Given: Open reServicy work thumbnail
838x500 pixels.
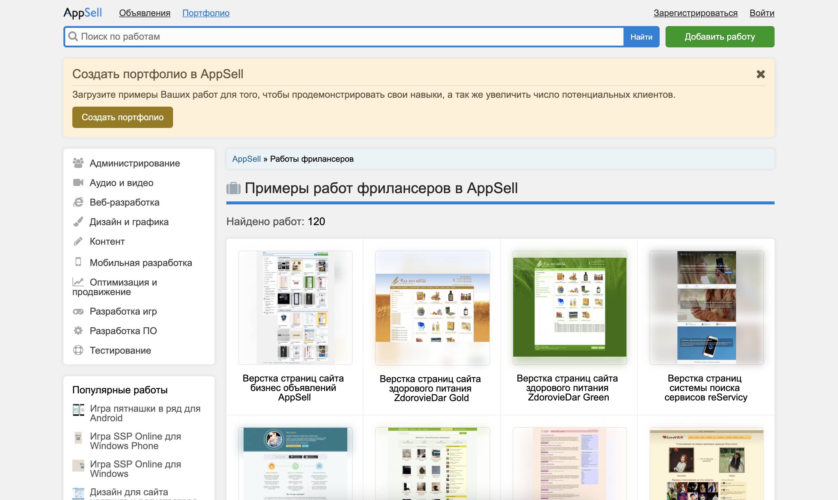Looking at the screenshot, I should pyautogui.click(x=706, y=308).
